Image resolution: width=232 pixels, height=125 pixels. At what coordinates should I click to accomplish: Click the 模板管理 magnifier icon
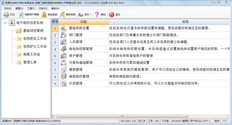(63, 70)
